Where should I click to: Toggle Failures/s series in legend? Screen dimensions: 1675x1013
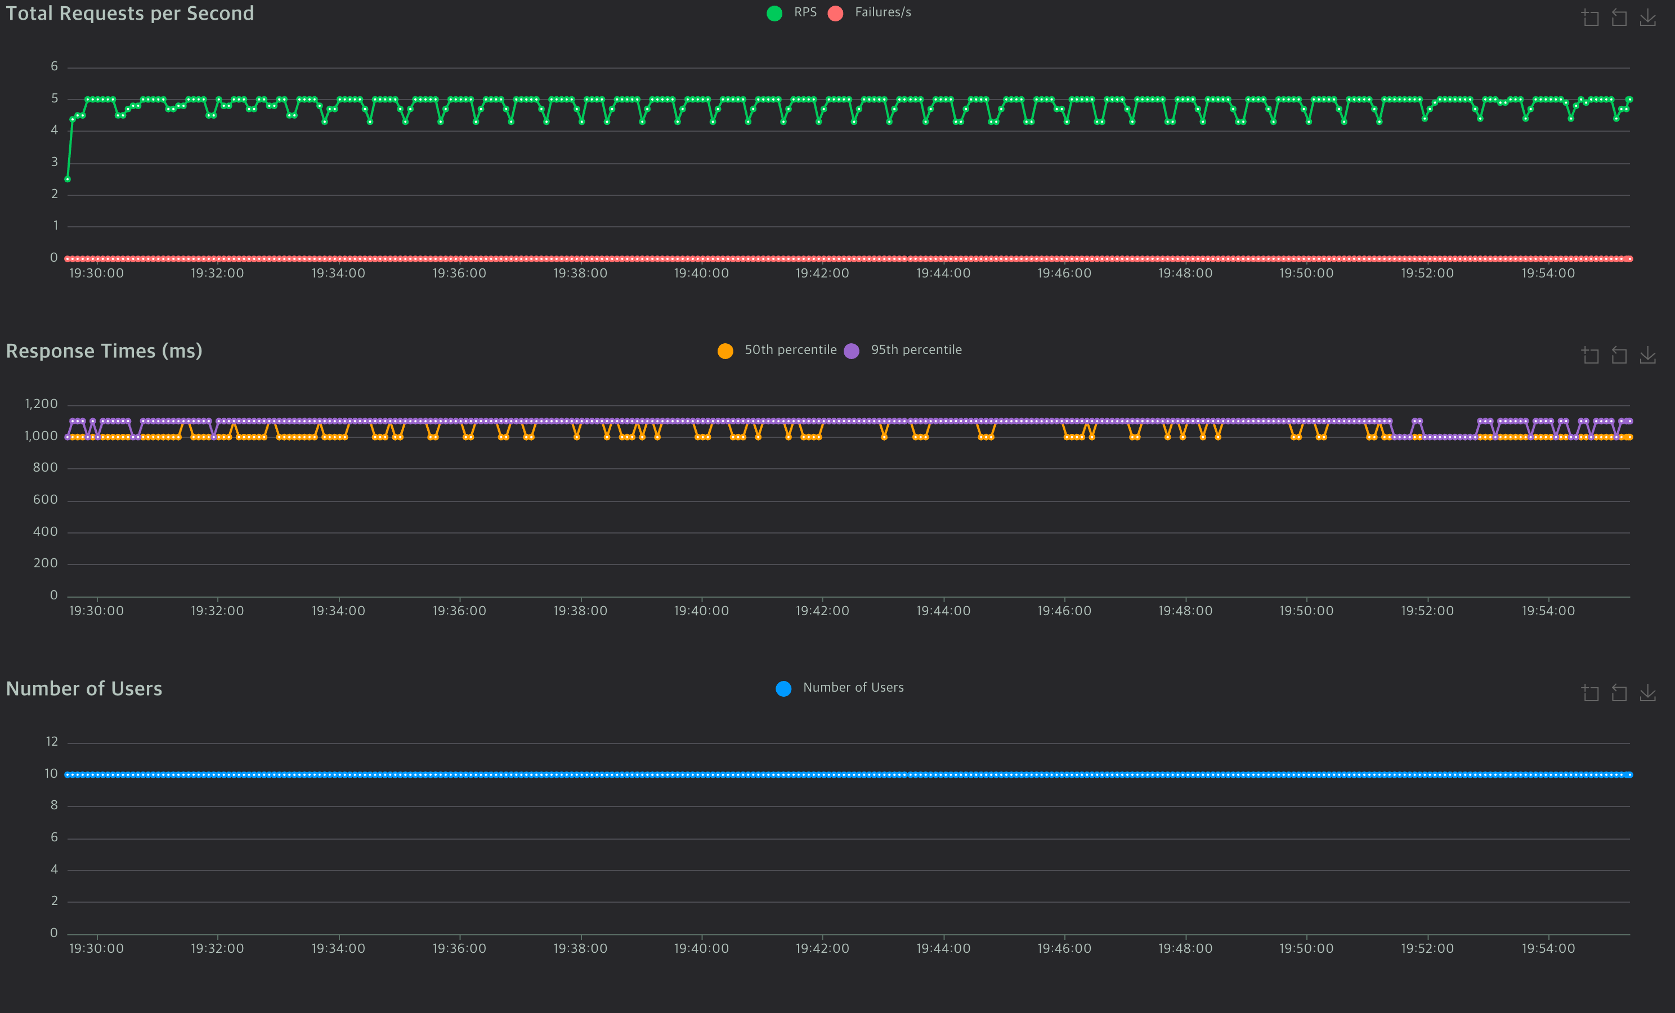[883, 12]
